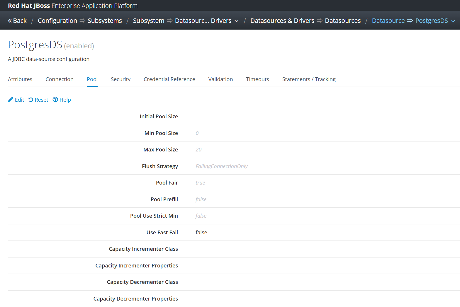Image resolution: width=460 pixels, height=307 pixels.
Task: Click the Max Pool Size value 20
Action: coord(198,150)
